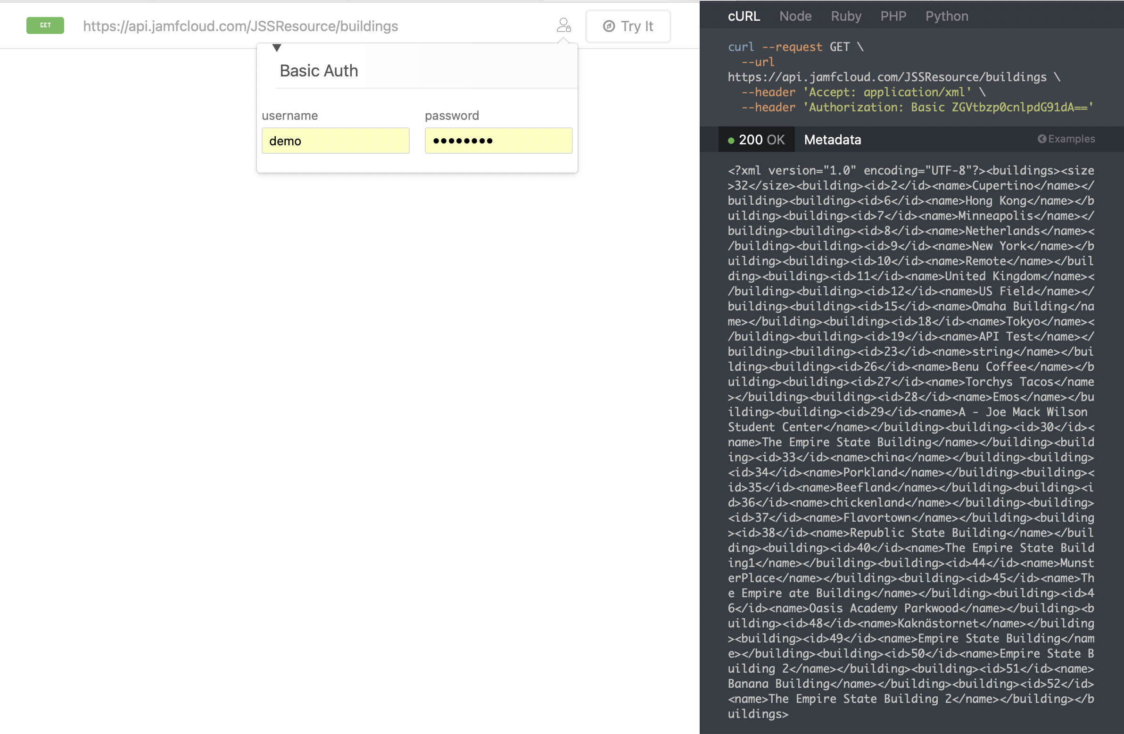Collapse the Basic Auth triangle arrow
1124x734 pixels.
point(277,48)
